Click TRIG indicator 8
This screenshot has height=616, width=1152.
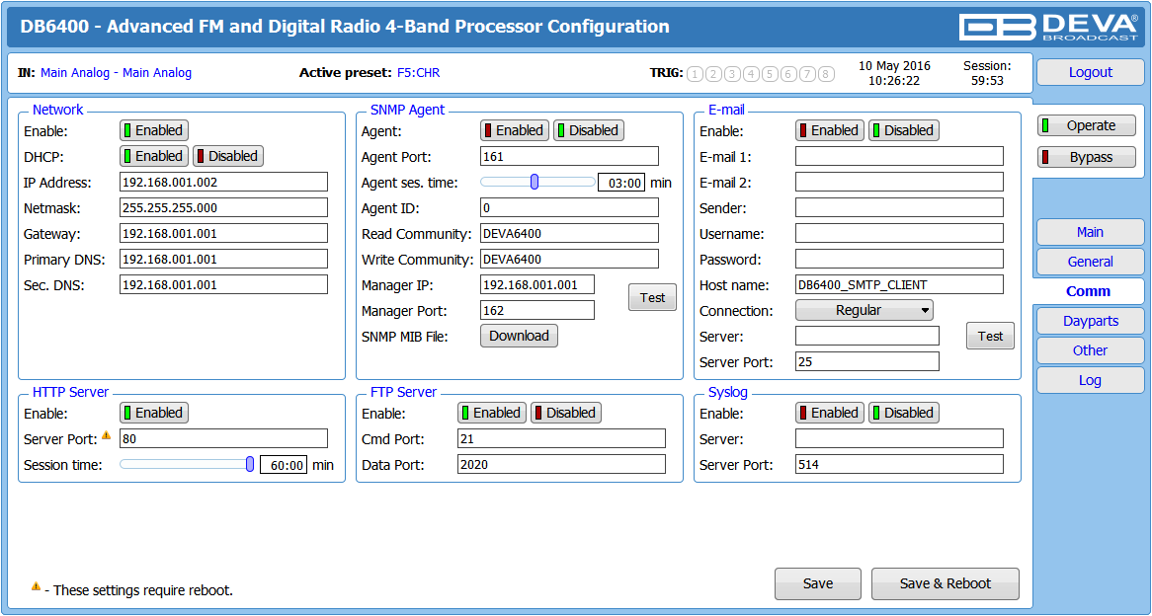[827, 73]
